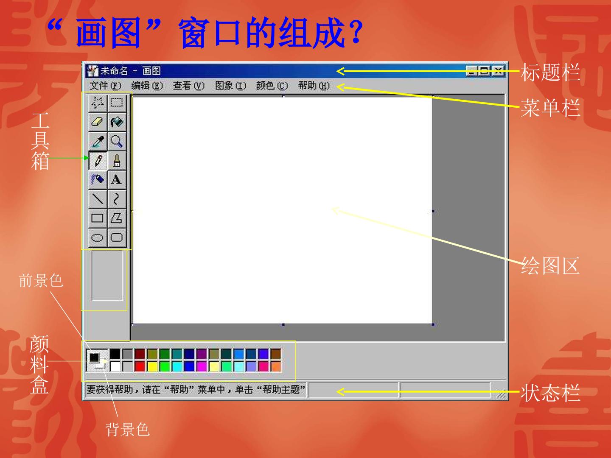Choose the dark gray swatch

[x=128, y=354]
